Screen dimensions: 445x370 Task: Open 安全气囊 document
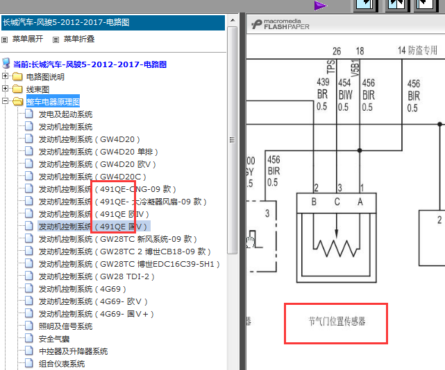pyautogui.click(x=54, y=339)
